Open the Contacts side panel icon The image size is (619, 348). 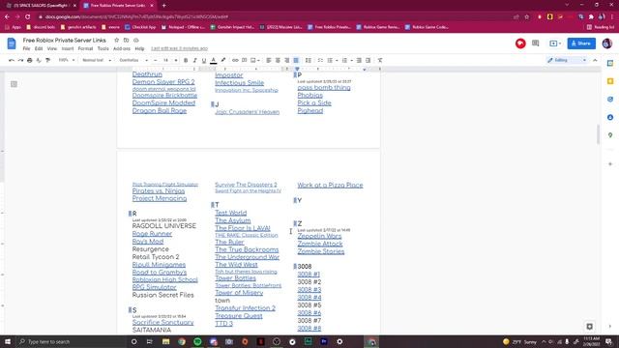coord(610,118)
